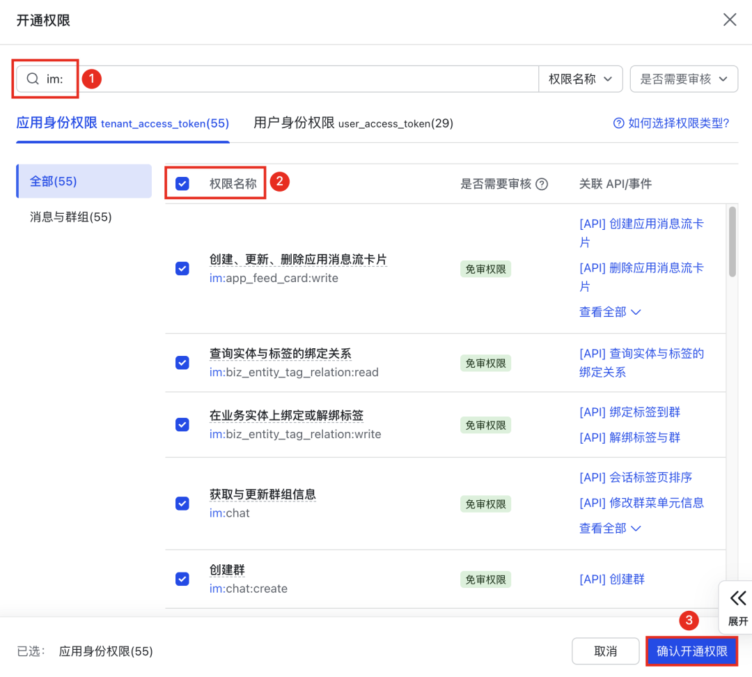Screen dimensions: 752x677
Task: Expand 查看全部 under 创建应用消息流卡片 row
Action: tap(609, 311)
